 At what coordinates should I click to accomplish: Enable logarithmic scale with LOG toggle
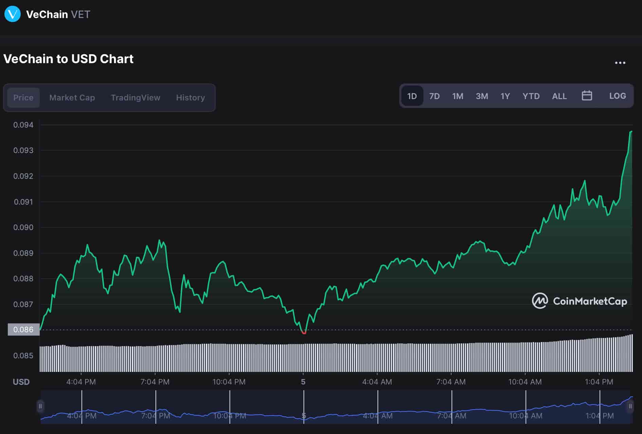618,96
